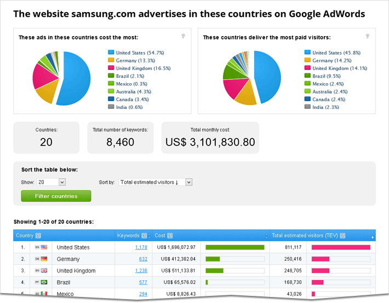The height and width of the screenshot is (303, 389).
Task: Open the 577 keywords link for Brazil
Action: (143, 282)
